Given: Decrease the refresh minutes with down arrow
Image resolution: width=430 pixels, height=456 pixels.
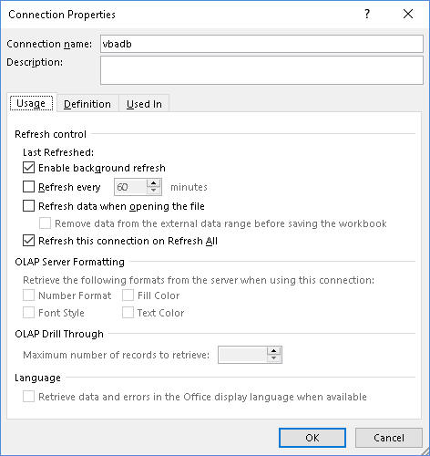Looking at the screenshot, I should pos(154,191).
